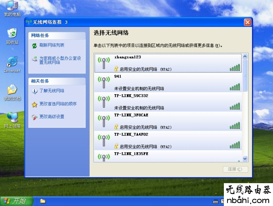Click the 刷新网络列表 link

click(52, 45)
